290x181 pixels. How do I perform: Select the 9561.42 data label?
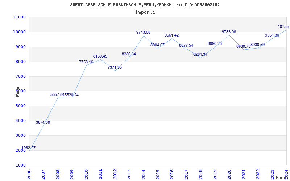171,35
